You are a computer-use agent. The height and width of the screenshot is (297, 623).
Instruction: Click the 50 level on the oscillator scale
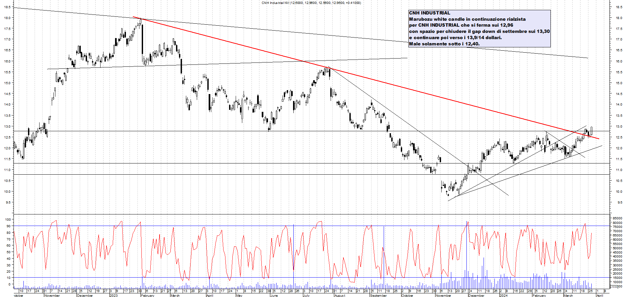8,252
